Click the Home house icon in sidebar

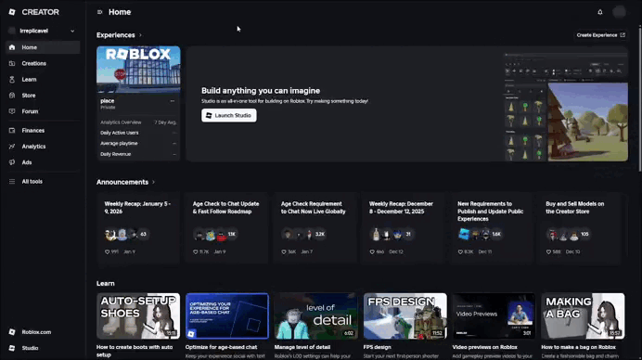[x=12, y=47]
